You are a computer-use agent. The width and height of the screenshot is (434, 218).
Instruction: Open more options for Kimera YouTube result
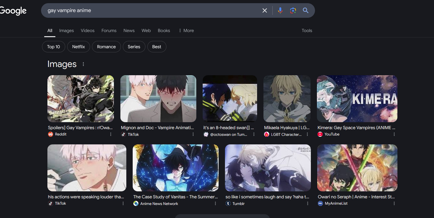pyautogui.click(x=394, y=134)
